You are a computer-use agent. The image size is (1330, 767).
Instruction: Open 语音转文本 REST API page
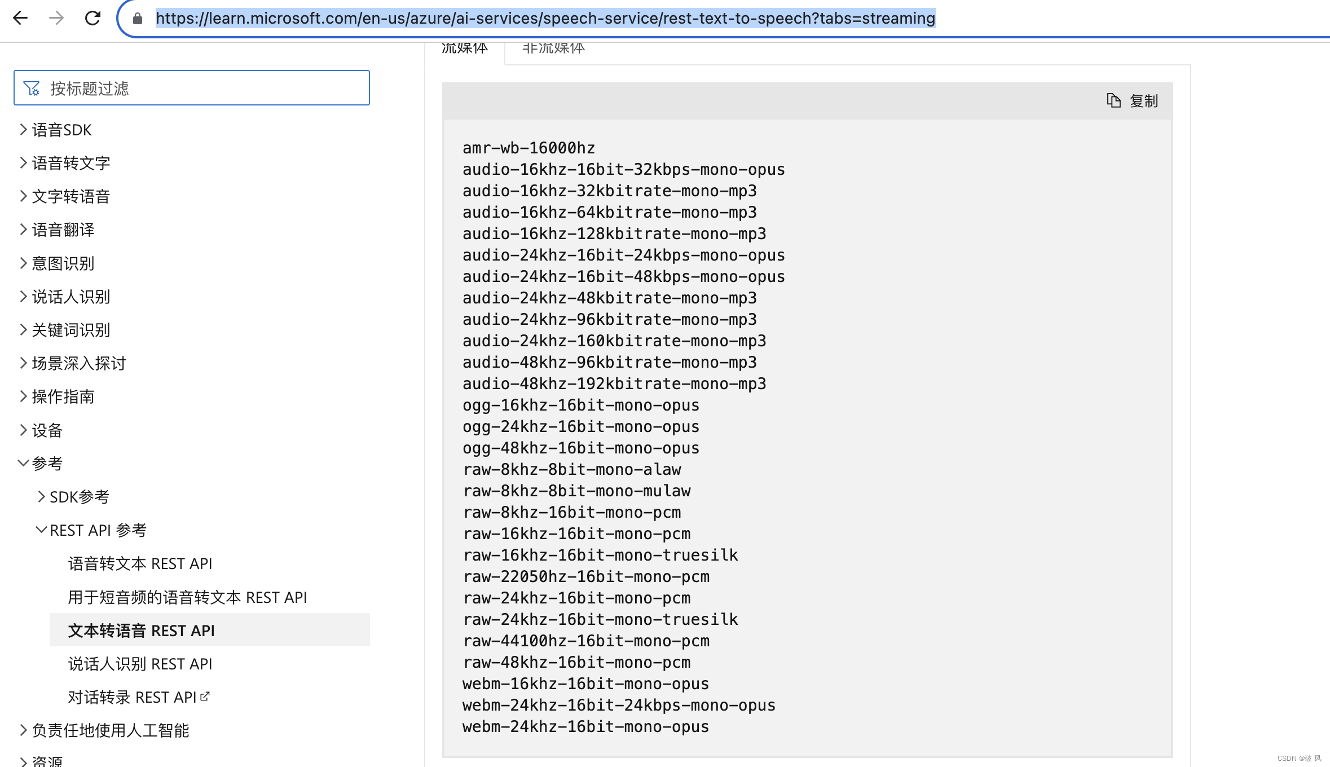pyautogui.click(x=140, y=563)
